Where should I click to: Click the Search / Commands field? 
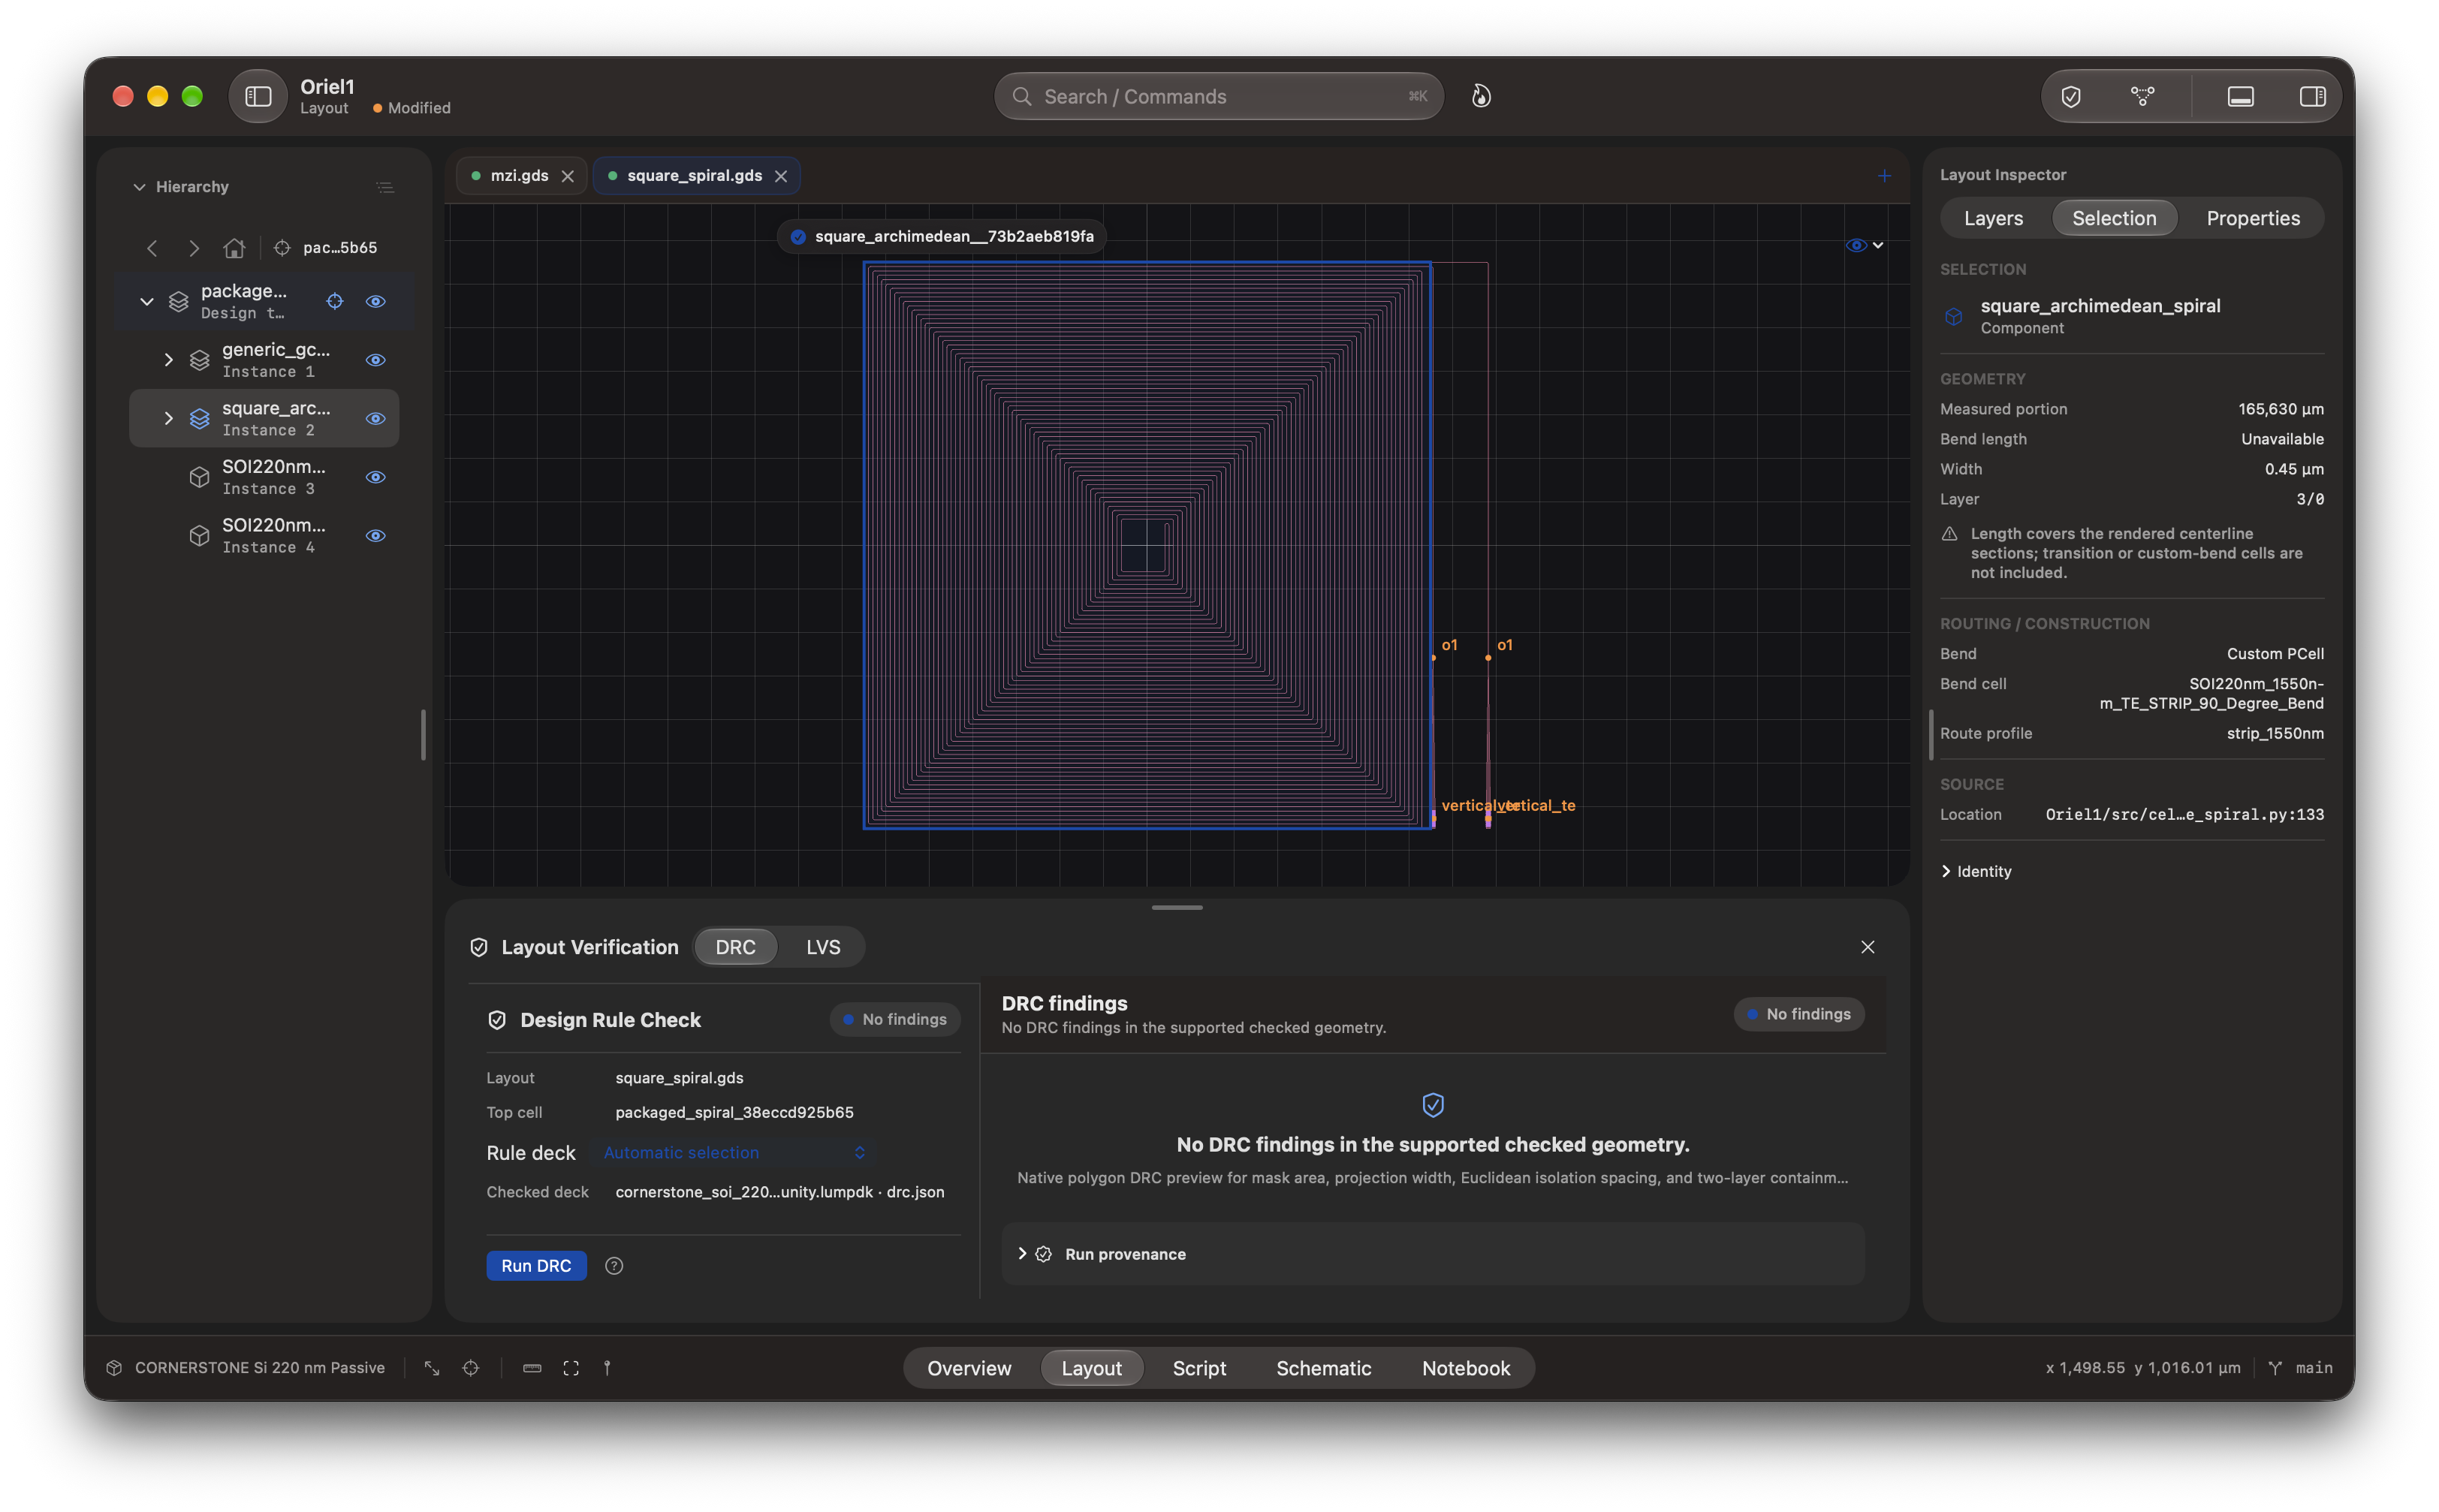click(x=1218, y=96)
